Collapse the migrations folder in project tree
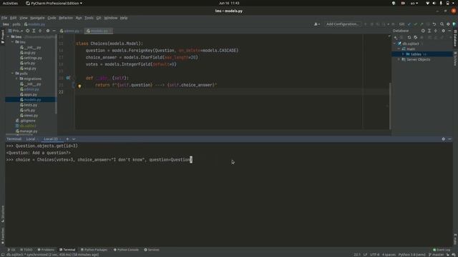Image resolution: width=458 pixels, height=257 pixels. [x=17, y=79]
